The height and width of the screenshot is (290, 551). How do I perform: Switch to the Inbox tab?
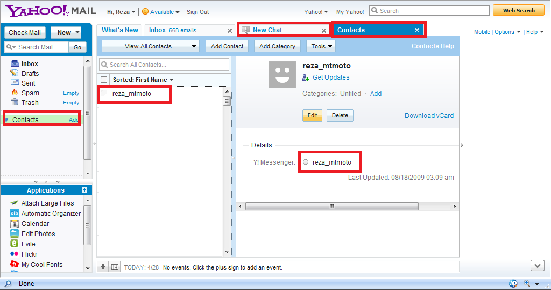point(172,30)
